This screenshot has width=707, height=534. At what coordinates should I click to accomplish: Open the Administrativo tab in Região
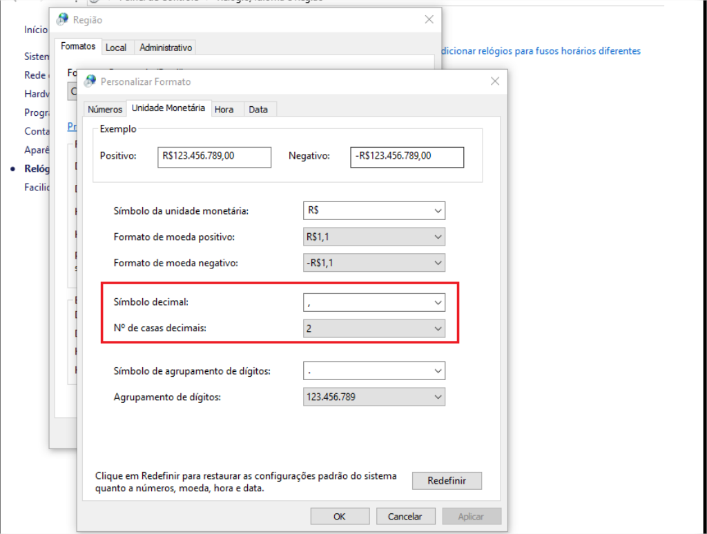166,48
